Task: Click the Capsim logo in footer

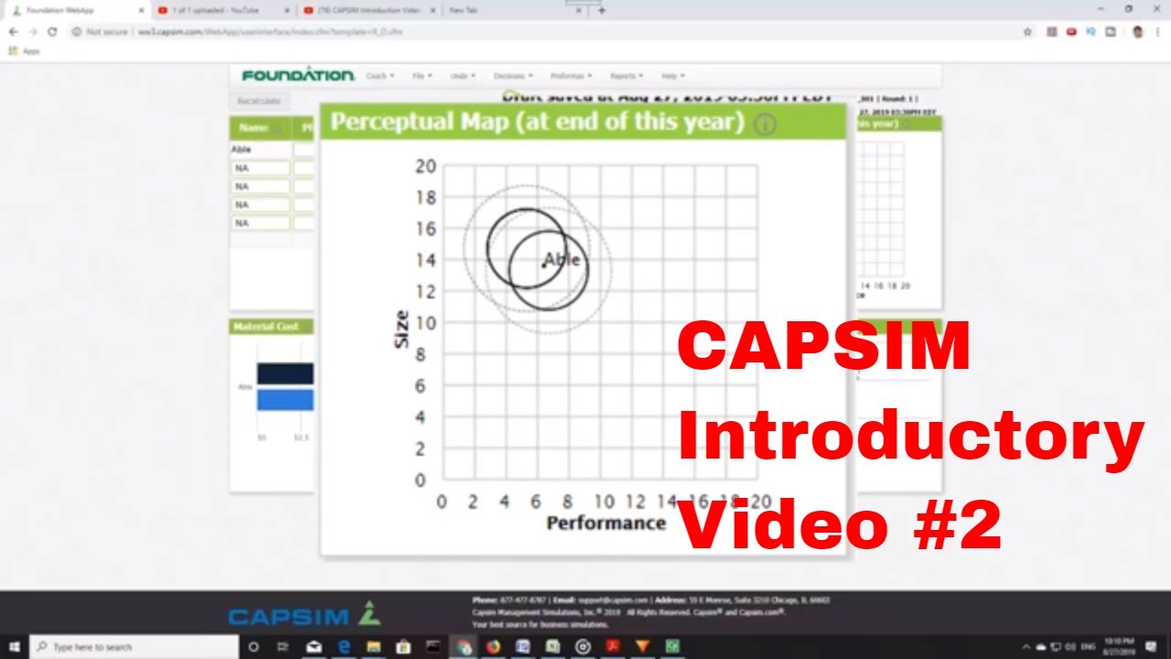Action: (304, 616)
